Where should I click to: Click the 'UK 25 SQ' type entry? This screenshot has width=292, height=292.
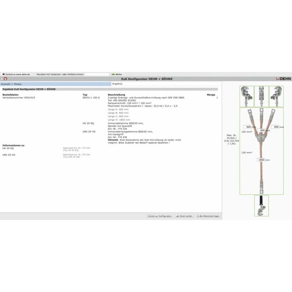[x=88, y=123]
